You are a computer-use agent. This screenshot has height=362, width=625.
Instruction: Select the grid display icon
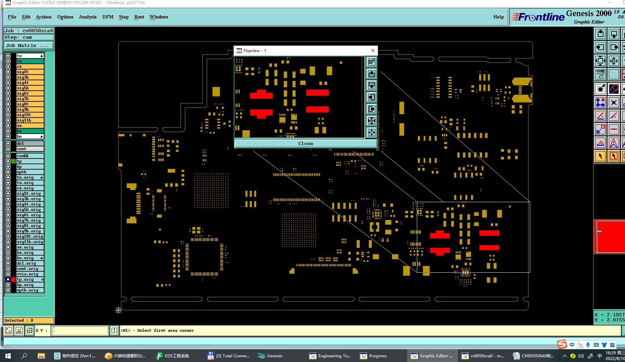[614, 74]
